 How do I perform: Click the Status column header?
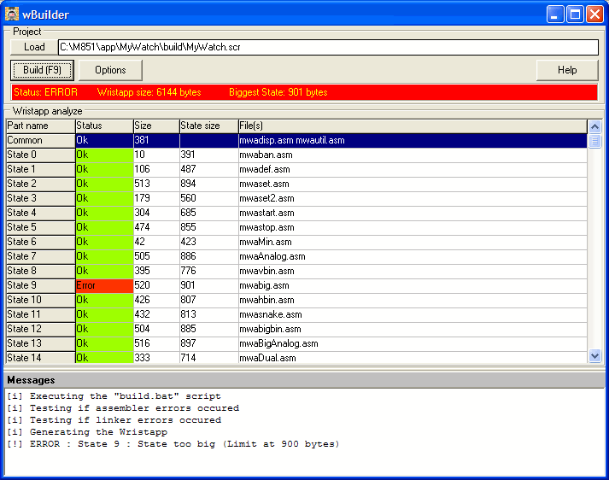[x=103, y=126]
